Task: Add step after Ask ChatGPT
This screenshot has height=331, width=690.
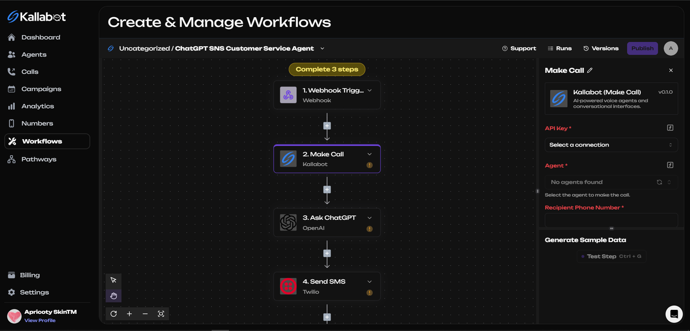Action: [327, 253]
